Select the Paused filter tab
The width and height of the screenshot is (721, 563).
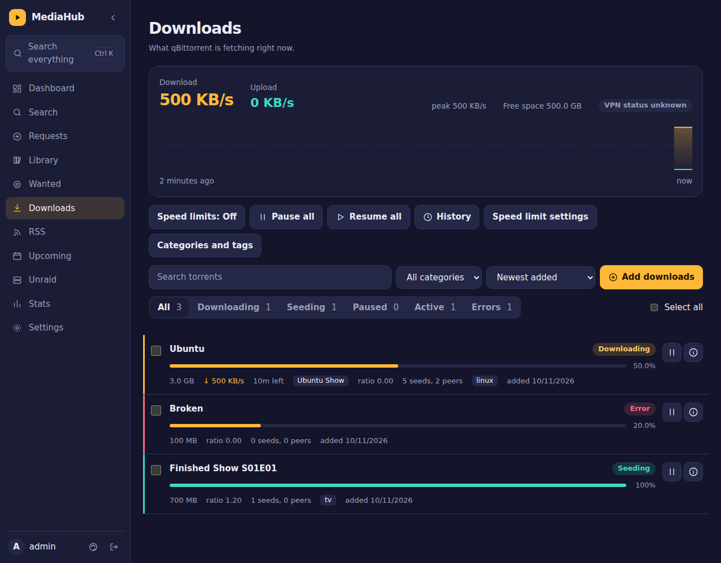[376, 307]
